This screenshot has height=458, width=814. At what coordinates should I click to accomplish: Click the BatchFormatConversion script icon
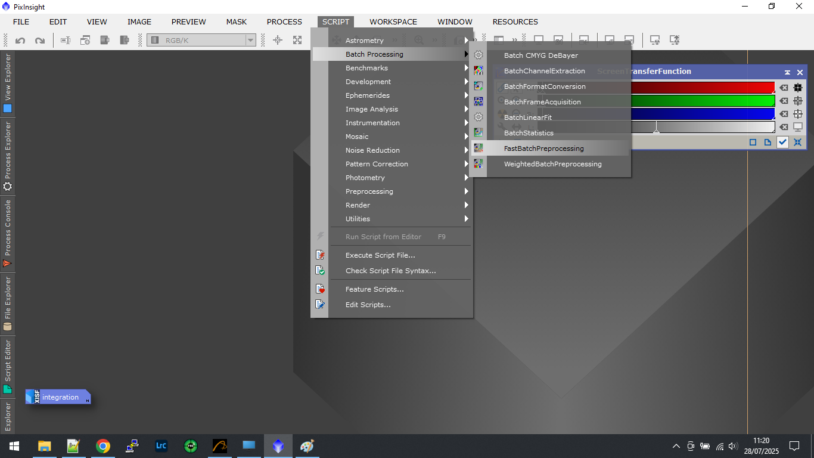(478, 86)
